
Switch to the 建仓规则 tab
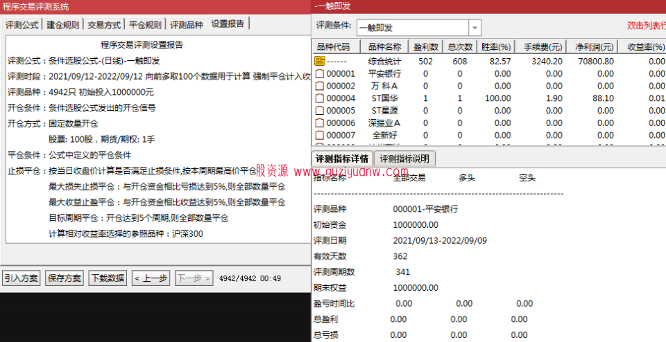pos(63,25)
